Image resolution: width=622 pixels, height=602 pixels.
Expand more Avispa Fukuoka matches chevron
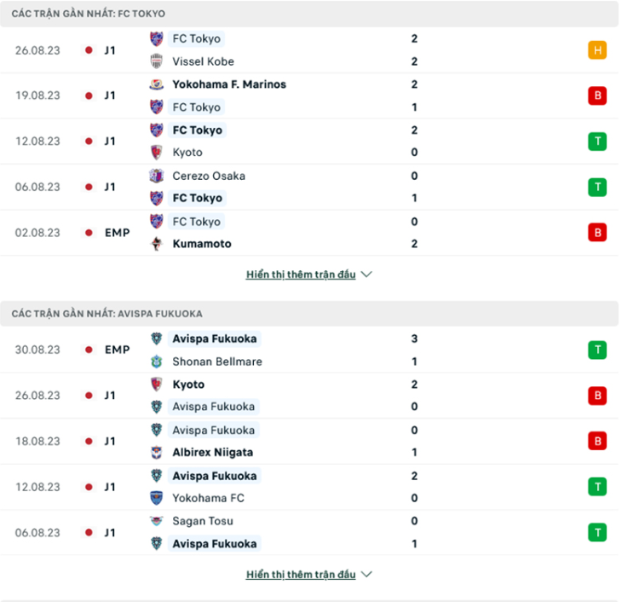(367, 575)
